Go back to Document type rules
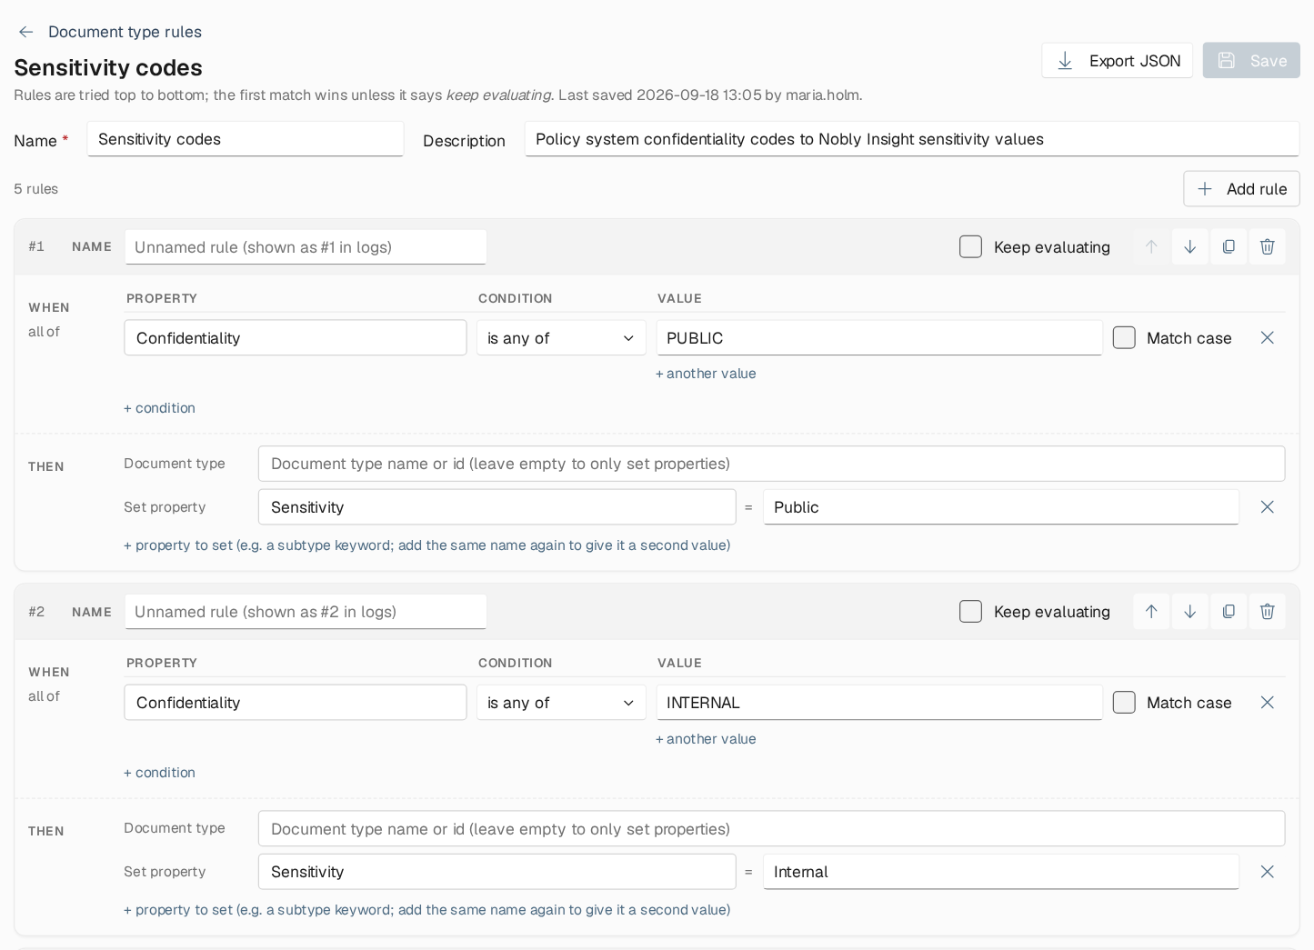The image size is (1314, 950). [109, 32]
